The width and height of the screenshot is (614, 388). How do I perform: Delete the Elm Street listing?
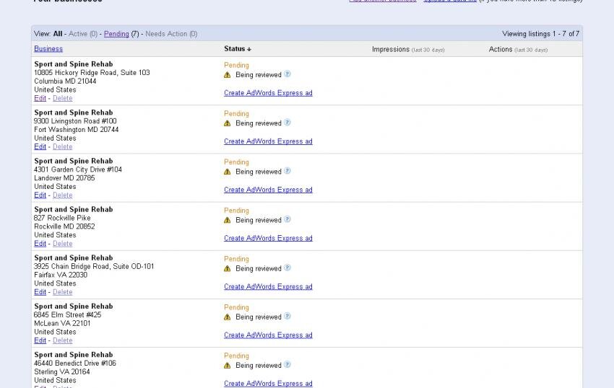[63, 340]
